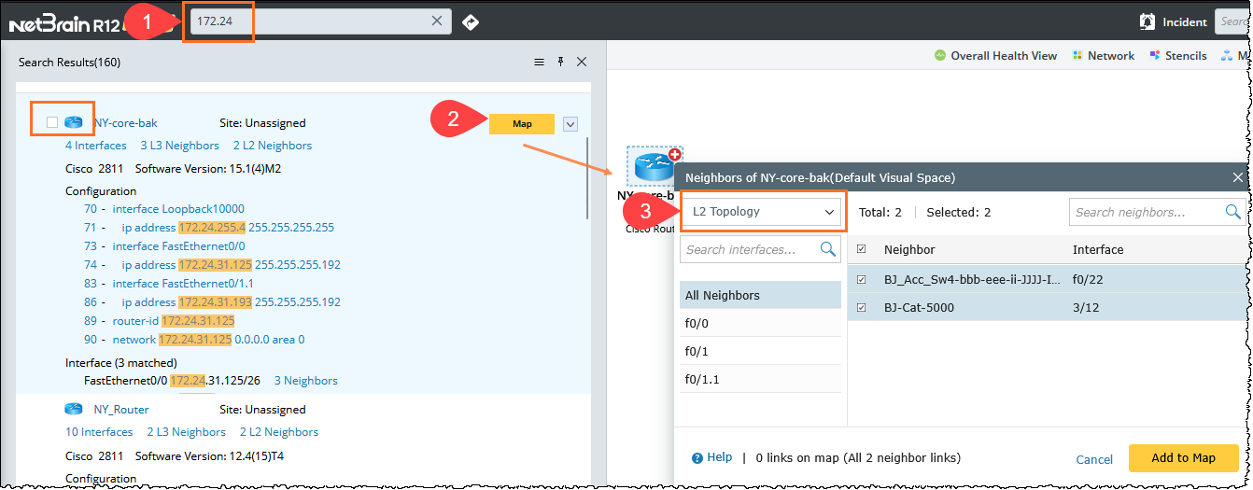Viewport: 1253px width, 490px height.
Task: Clear the 172.24 search box
Action: [x=437, y=21]
